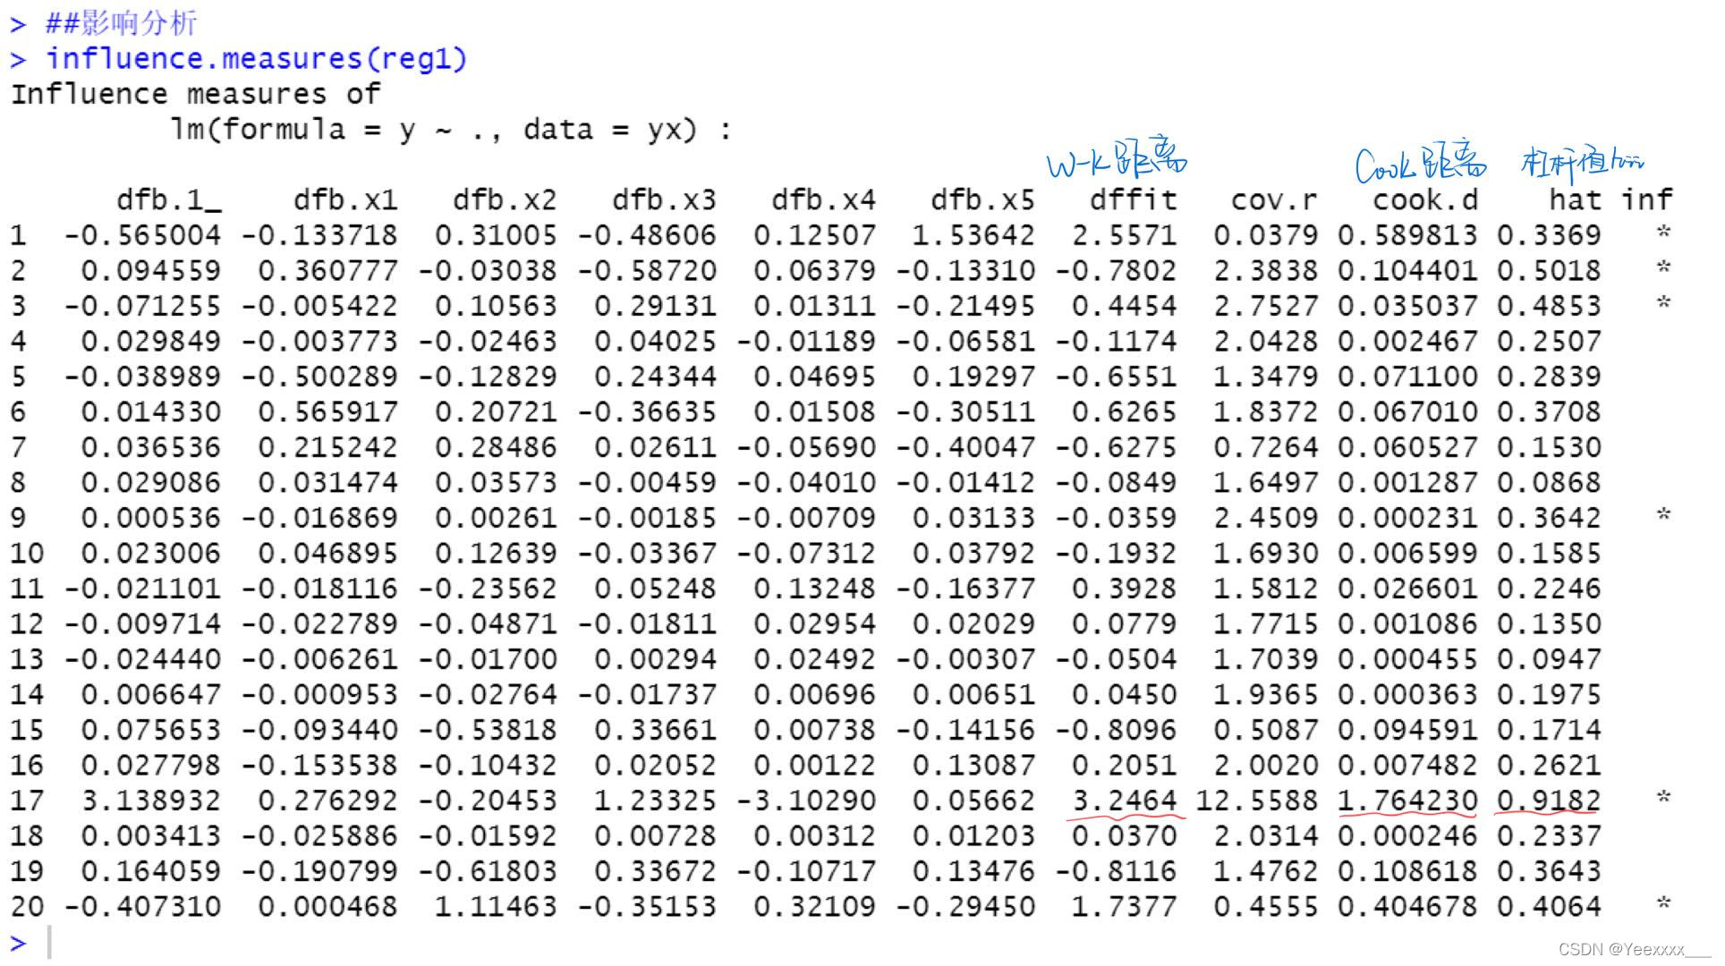Click the cook.d column header
The width and height of the screenshot is (1725, 966).
(1424, 200)
